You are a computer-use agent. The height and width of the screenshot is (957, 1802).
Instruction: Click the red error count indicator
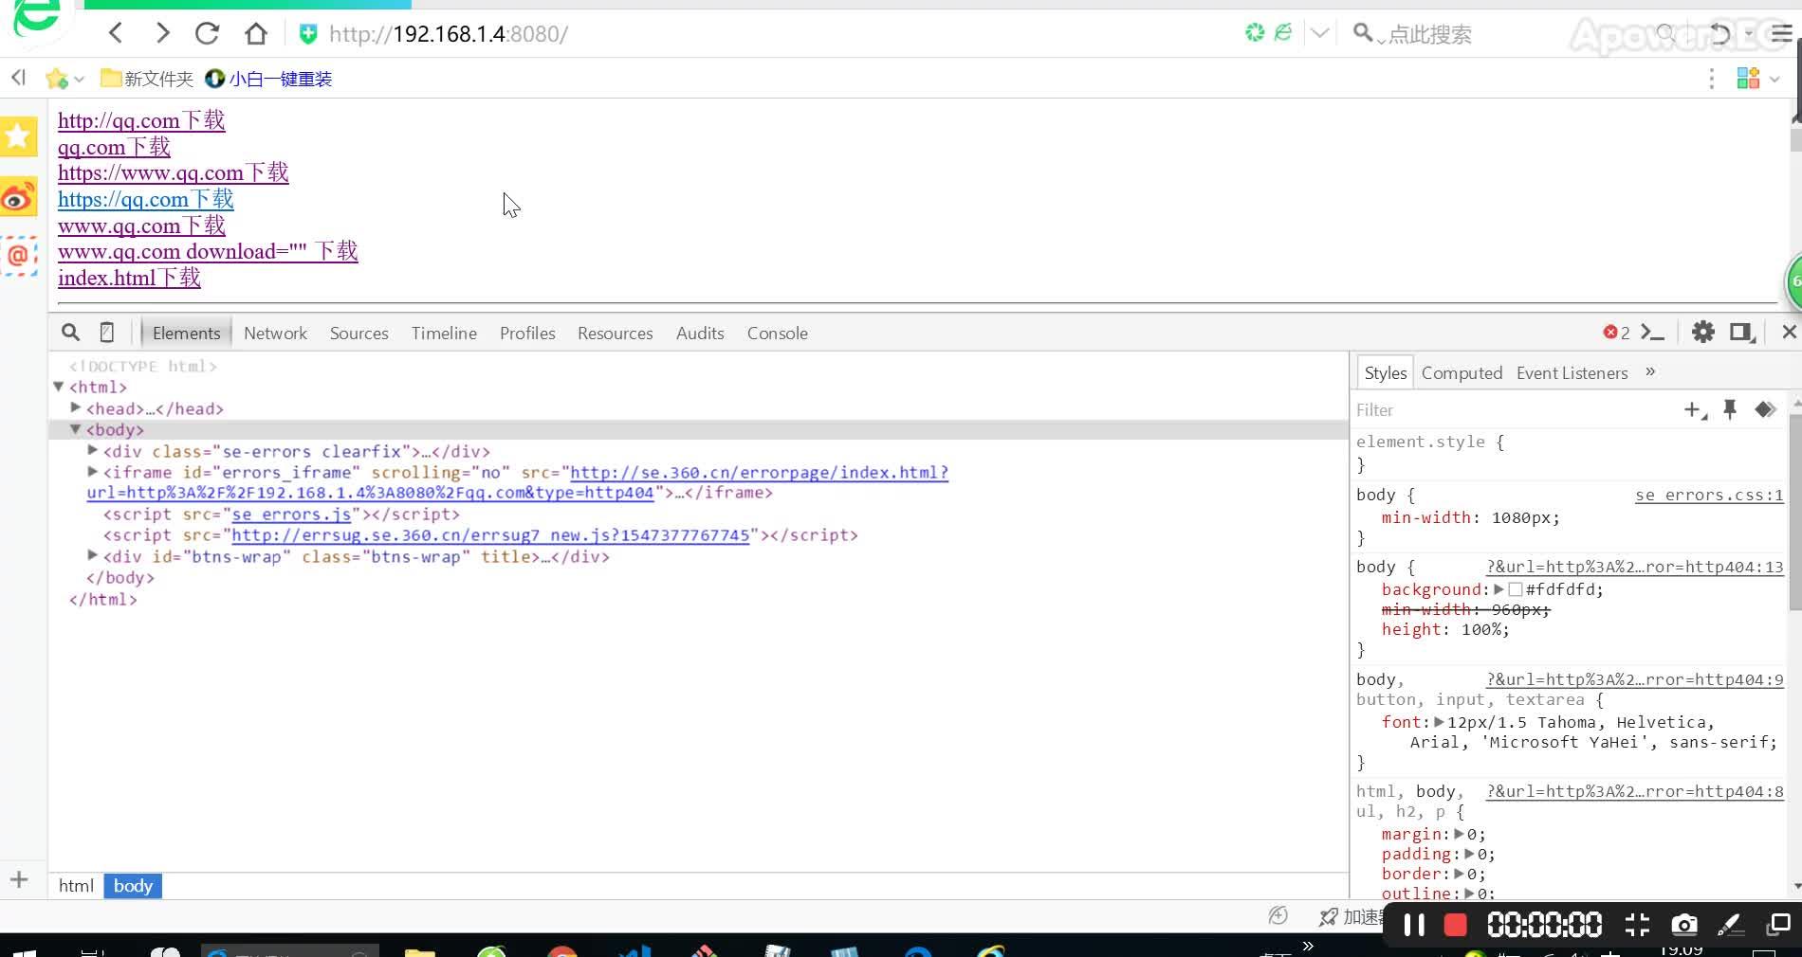(x=1616, y=333)
